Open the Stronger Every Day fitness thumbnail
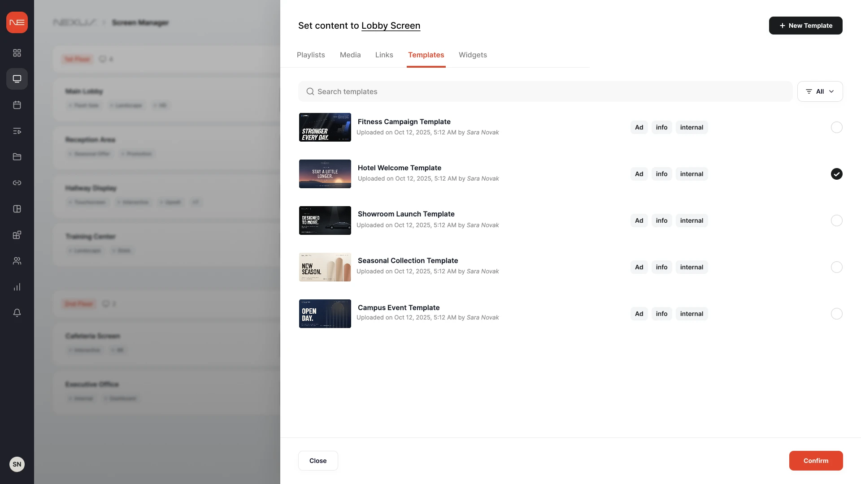 [x=325, y=127]
